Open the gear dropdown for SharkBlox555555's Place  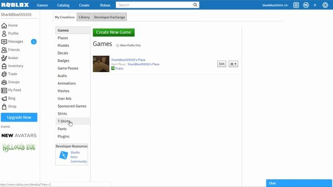click(233, 64)
